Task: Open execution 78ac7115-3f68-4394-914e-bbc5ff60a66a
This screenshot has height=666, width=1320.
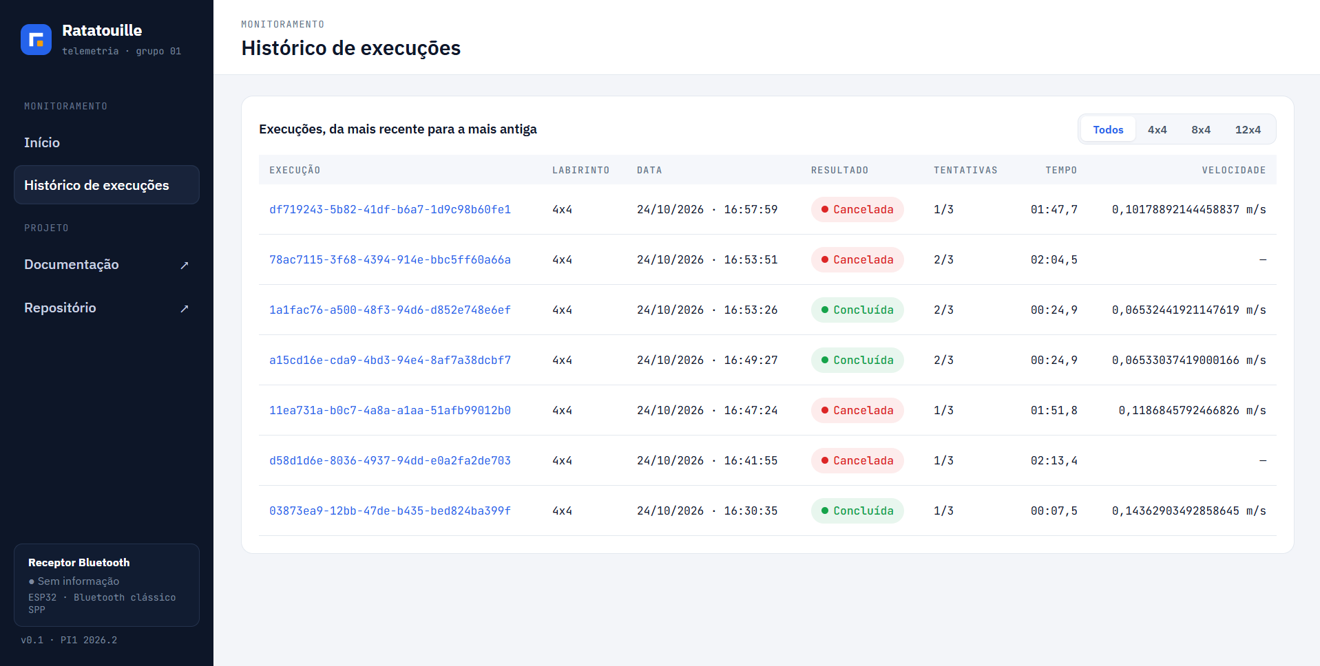Action: (390, 259)
